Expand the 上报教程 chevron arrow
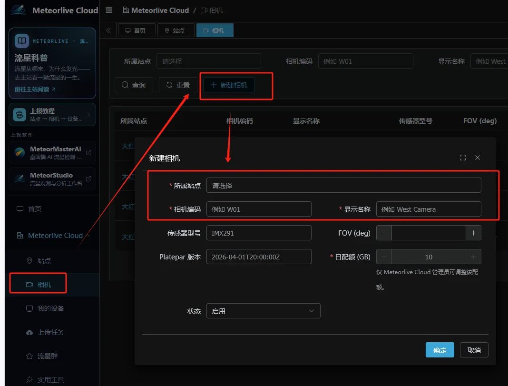508x386 pixels. point(88,114)
